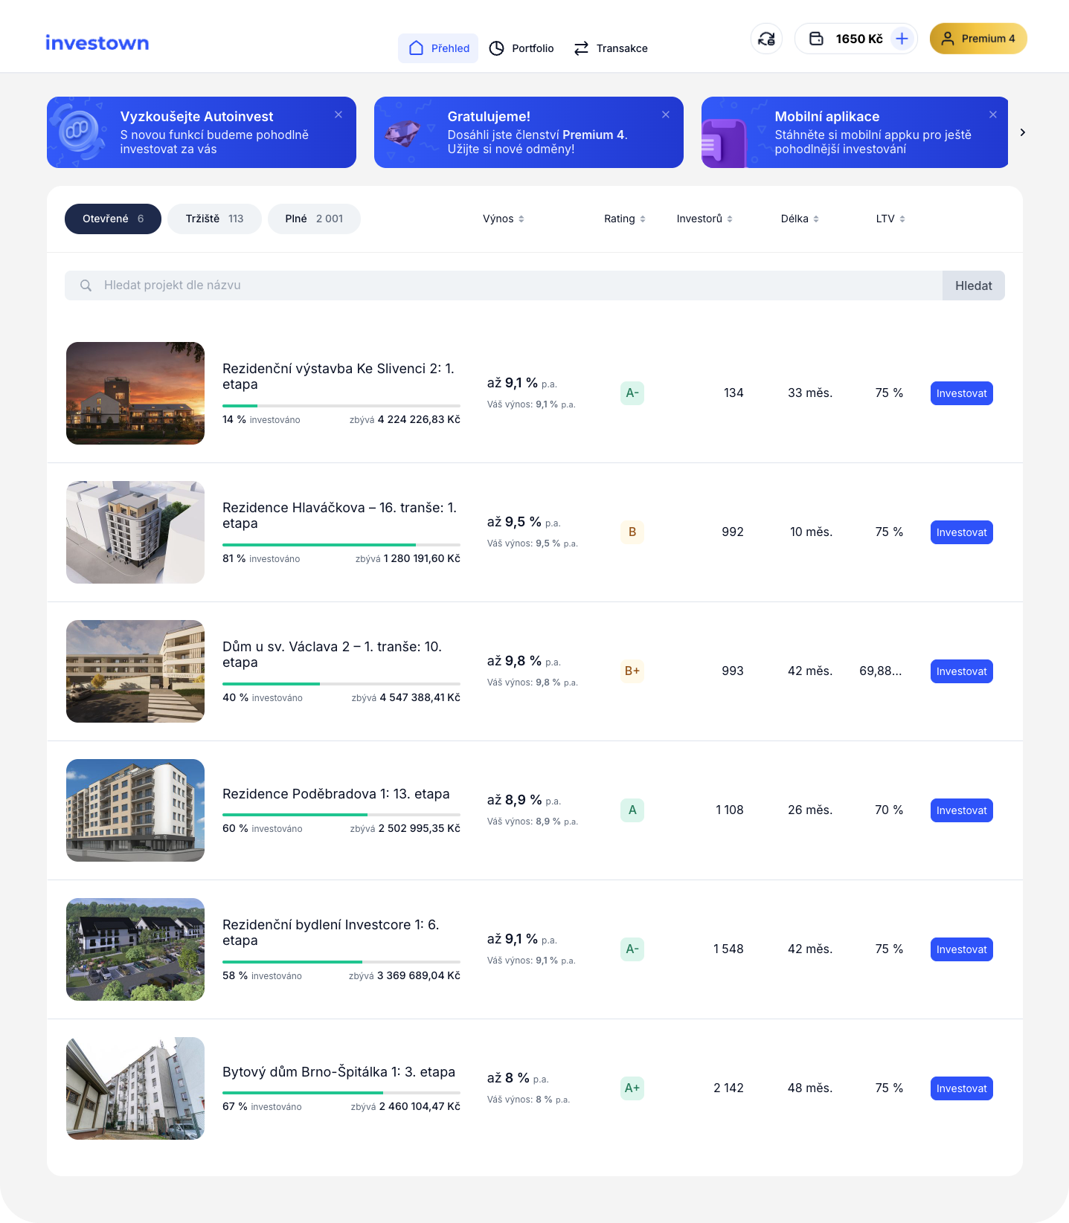Open the currency exchange refresh icon
This screenshot has height=1223, width=1069.
[x=766, y=39]
